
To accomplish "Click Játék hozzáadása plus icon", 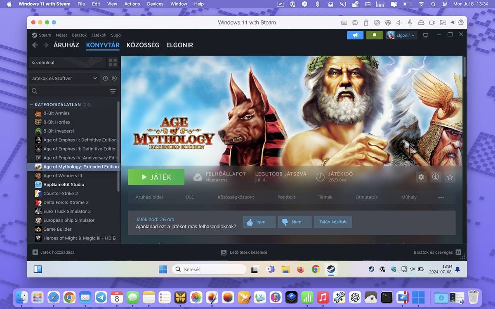I will coord(35,252).
